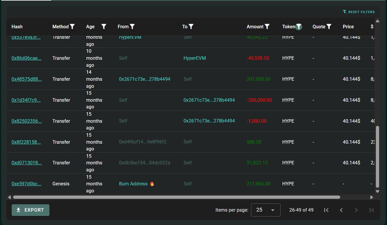Click Burn Address in Genesis row
This screenshot has height=225, width=387.
(136, 184)
